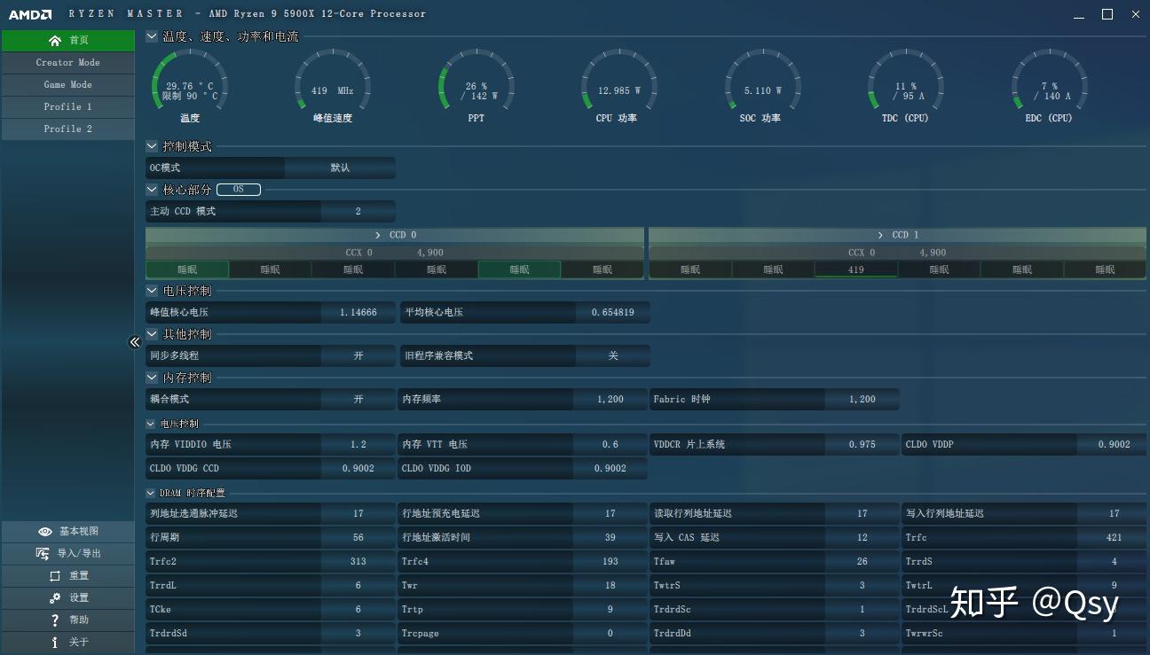Viewport: 1150px width, 655px height.
Task: Click the 内存频率 value 1,200
Action: tap(610, 400)
